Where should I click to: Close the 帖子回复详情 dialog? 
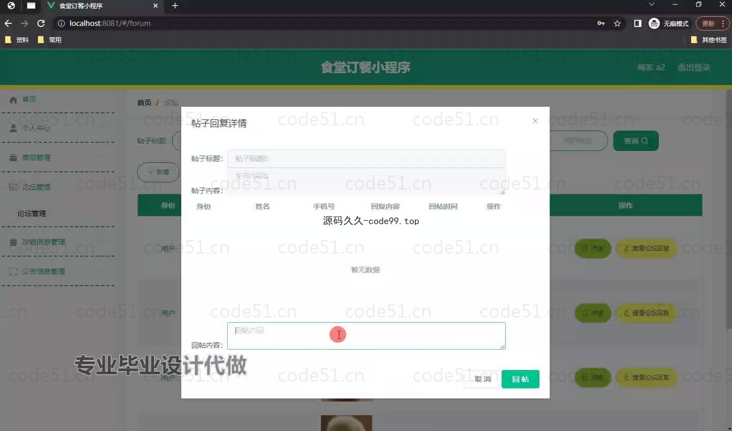click(535, 121)
